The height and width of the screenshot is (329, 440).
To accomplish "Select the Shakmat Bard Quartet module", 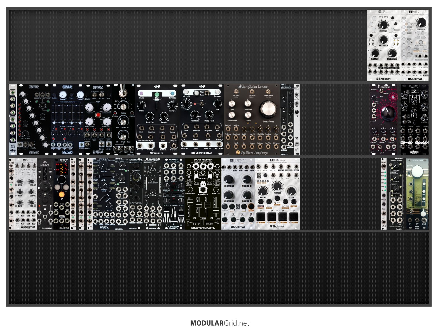I will point(415,45).
